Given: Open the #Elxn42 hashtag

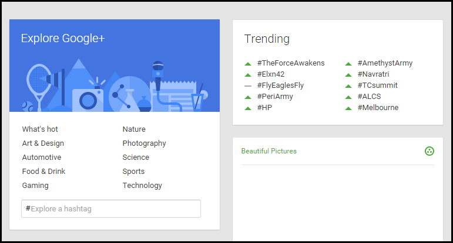Looking at the screenshot, I should [271, 74].
